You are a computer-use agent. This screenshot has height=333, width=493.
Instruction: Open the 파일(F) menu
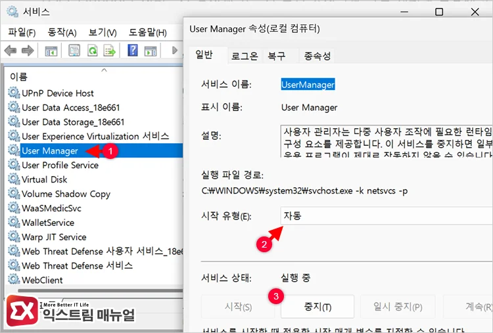point(22,32)
